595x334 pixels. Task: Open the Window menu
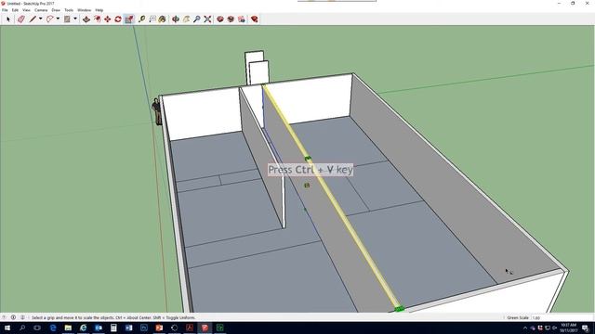tap(85, 10)
